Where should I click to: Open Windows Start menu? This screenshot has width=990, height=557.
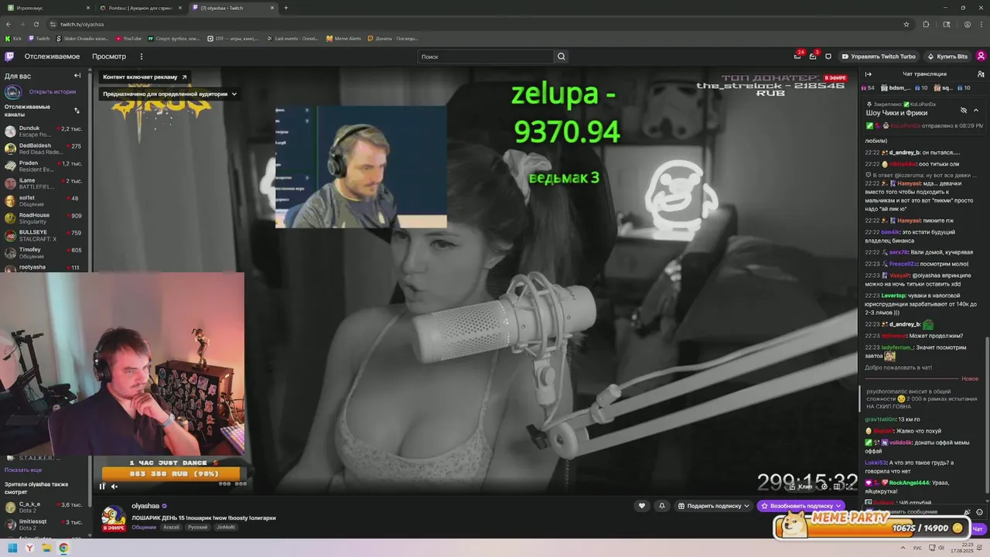[x=12, y=548]
